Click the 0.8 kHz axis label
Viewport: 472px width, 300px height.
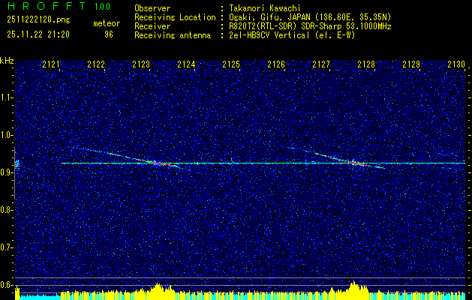click(6, 210)
